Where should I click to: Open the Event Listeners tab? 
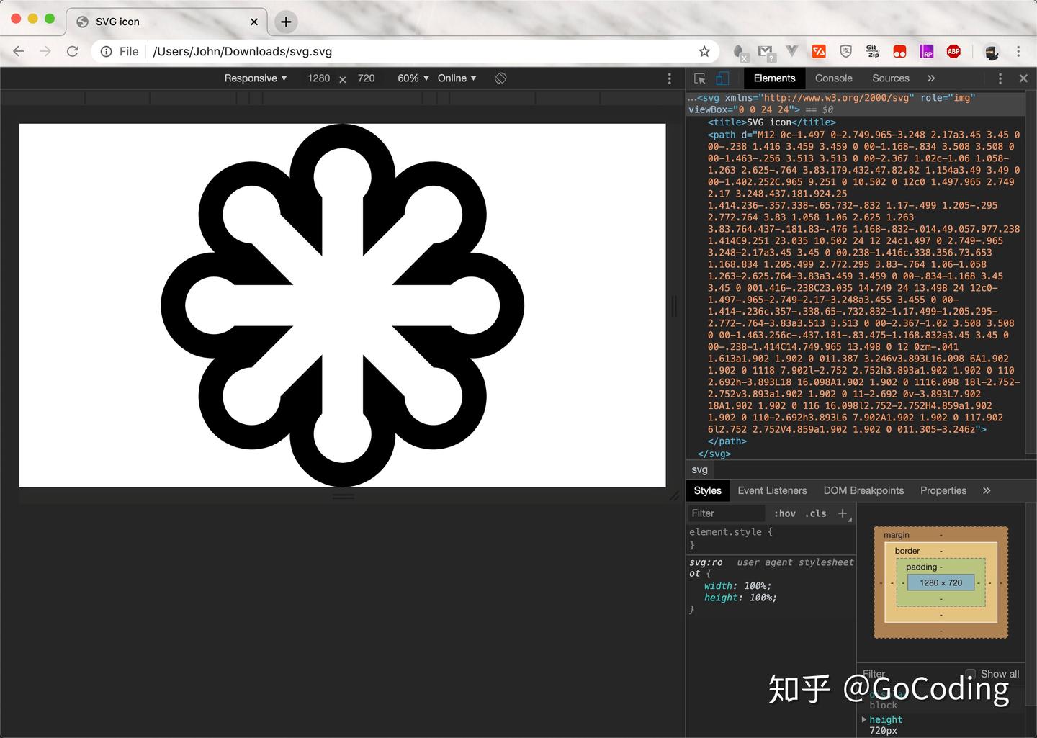(772, 490)
